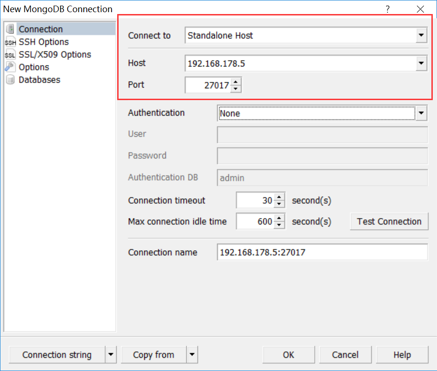Open Connection string button's dropdown arrow
437x371 pixels.
[111, 355]
